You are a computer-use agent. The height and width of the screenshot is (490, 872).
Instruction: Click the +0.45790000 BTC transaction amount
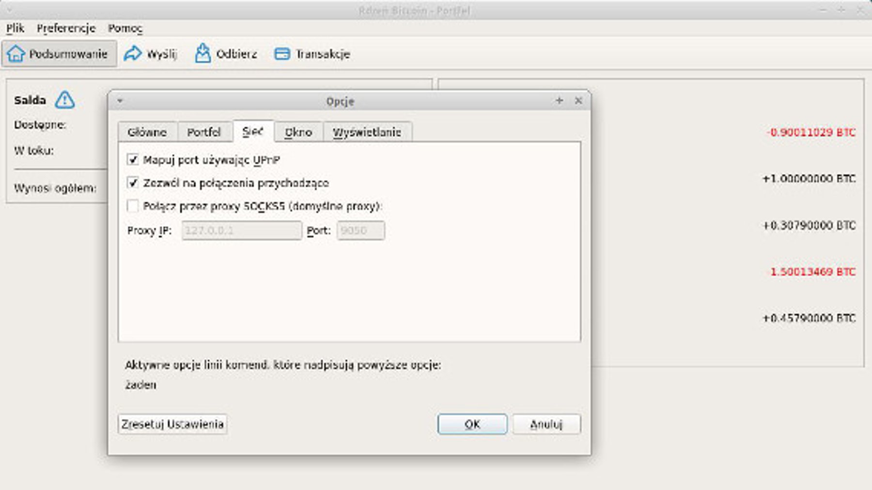(x=809, y=318)
